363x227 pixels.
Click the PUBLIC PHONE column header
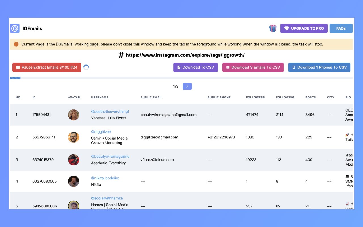point(219,97)
